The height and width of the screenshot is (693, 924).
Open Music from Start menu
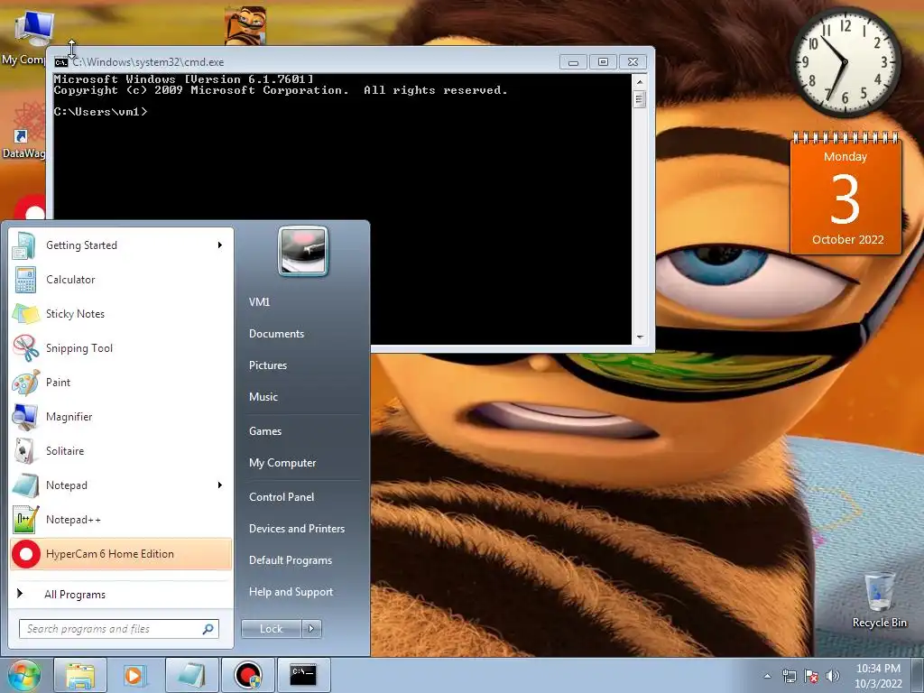(263, 397)
